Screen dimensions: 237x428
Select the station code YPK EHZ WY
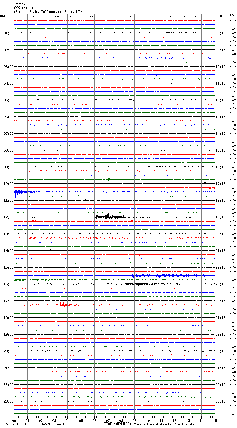(x=23, y=8)
